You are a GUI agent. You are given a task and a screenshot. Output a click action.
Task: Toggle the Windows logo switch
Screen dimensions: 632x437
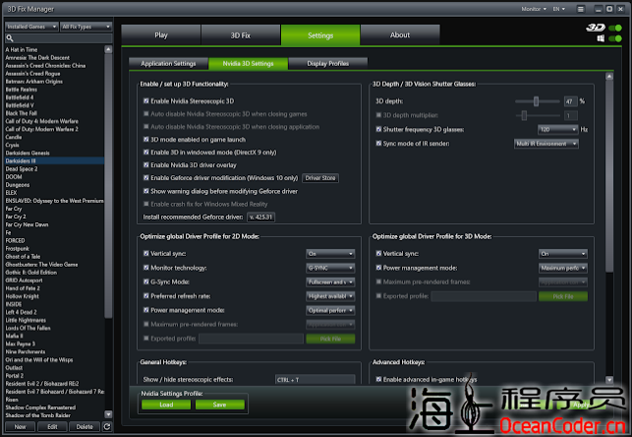point(615,38)
